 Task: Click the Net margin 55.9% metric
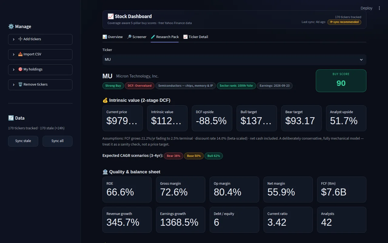pyautogui.click(x=288, y=190)
